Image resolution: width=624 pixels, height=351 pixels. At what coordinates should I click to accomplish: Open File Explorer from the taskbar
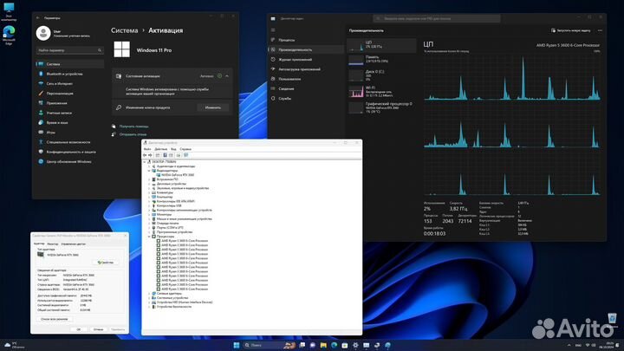323,345
